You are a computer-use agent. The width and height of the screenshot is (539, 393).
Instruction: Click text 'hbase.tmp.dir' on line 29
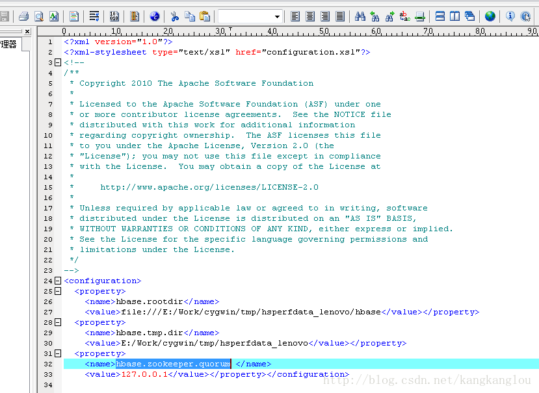click(x=150, y=333)
